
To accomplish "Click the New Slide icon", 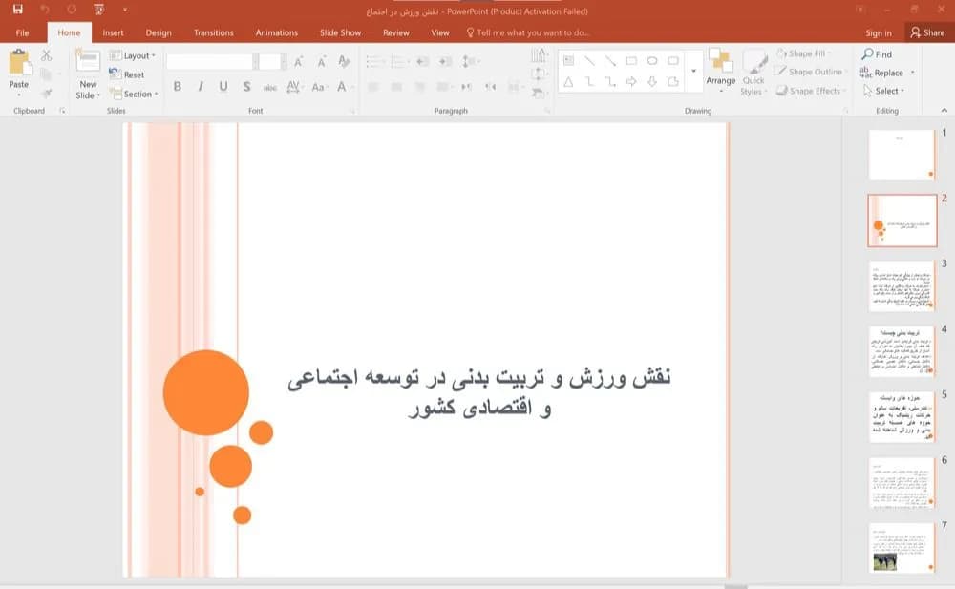I will click(88, 62).
